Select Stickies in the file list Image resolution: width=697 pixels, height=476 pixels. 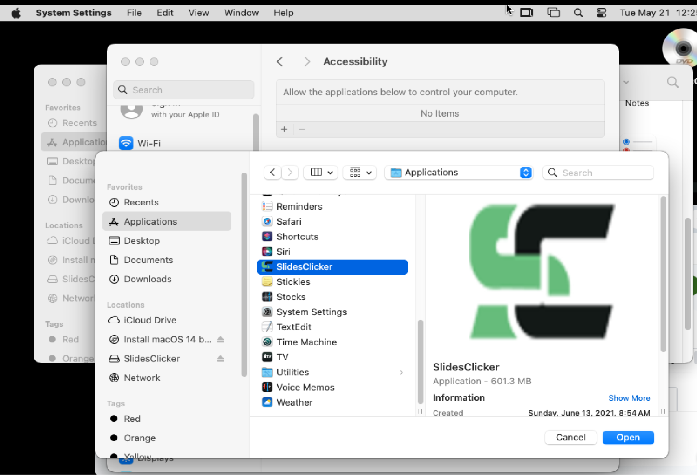point(332,282)
